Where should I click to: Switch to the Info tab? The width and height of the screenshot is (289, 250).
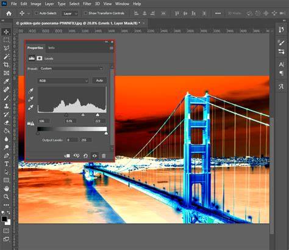point(51,48)
